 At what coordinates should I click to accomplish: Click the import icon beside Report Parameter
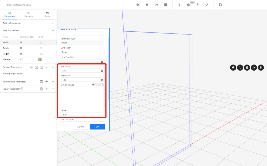(x=41, y=89)
